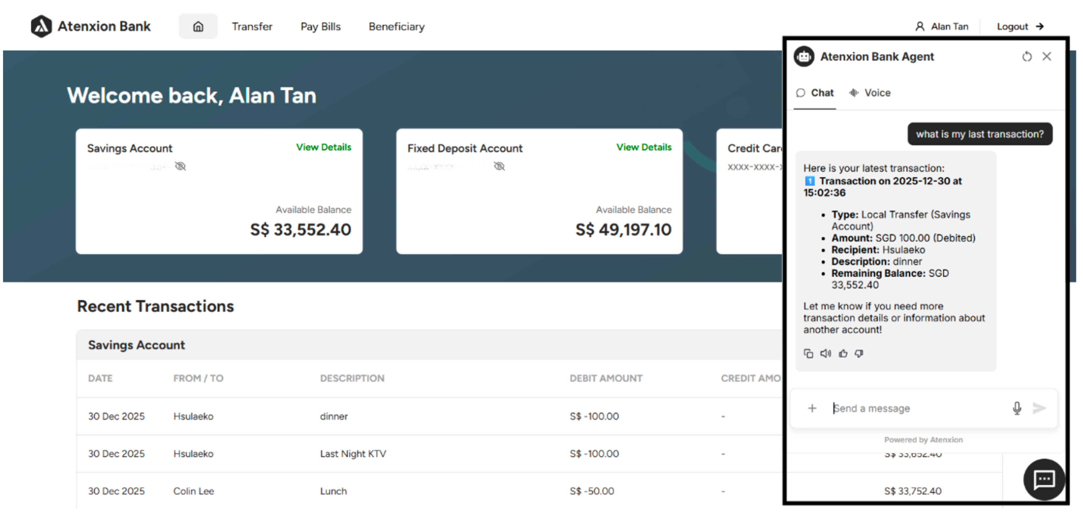This screenshot has width=1083, height=513.
Task: Click the FROM / TO column header
Action: 198,378
